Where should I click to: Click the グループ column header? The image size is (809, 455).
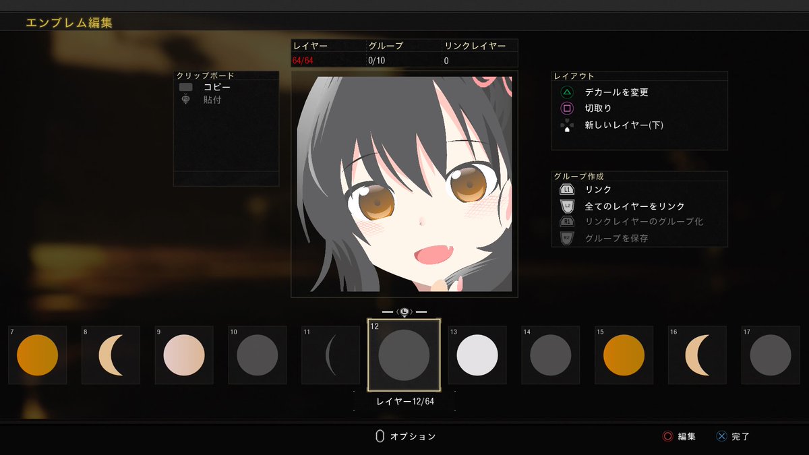(386, 46)
